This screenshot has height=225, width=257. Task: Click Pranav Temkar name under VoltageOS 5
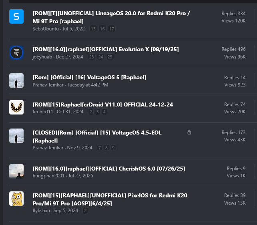click(x=48, y=85)
